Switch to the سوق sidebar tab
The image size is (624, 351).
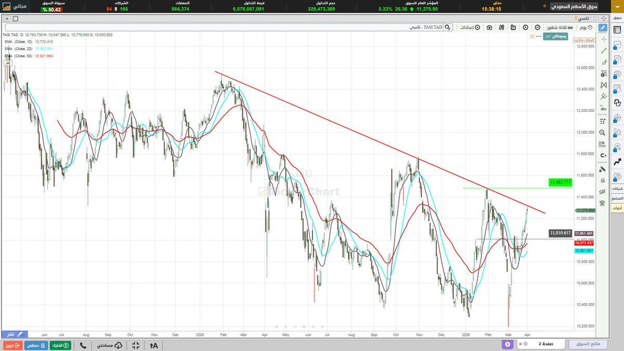617,18
